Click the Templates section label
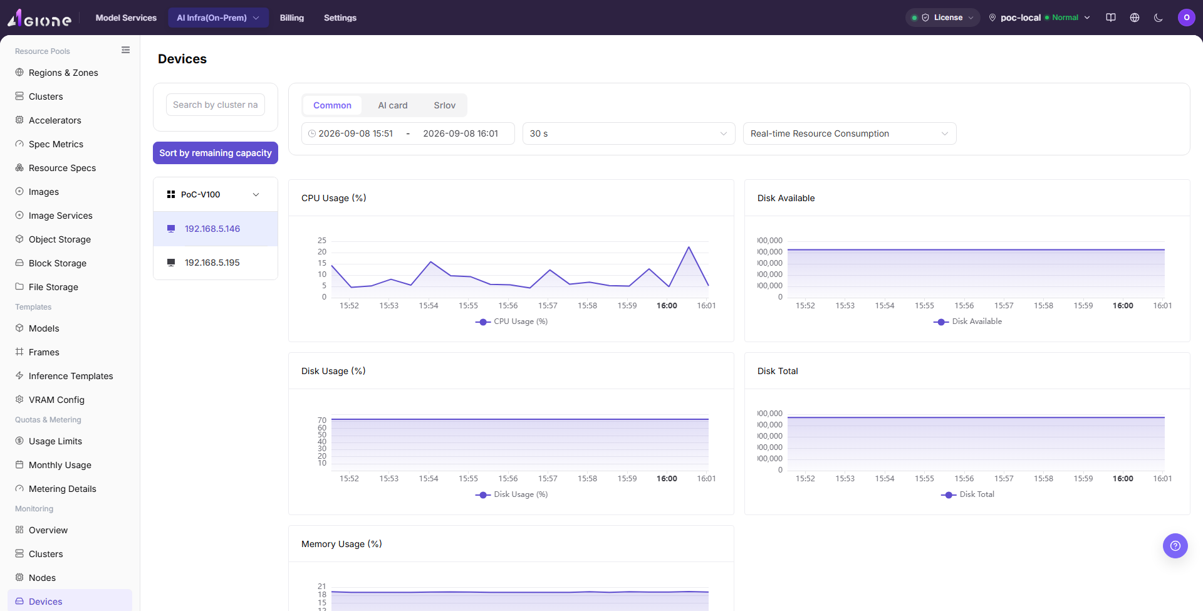This screenshot has height=611, width=1203. (33, 307)
